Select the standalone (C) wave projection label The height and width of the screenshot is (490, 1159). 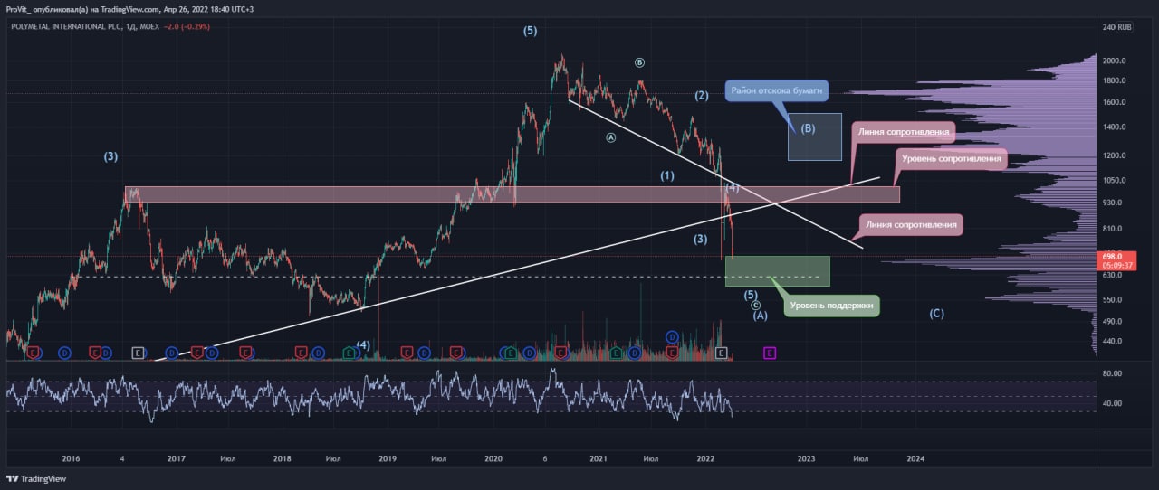click(937, 314)
